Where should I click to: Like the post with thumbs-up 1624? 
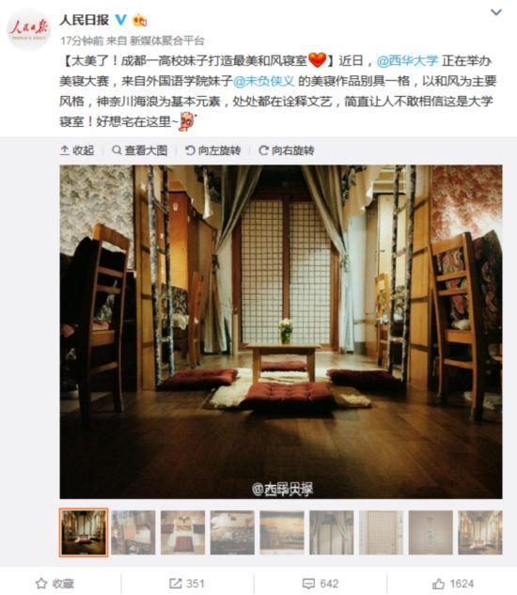tap(453, 583)
